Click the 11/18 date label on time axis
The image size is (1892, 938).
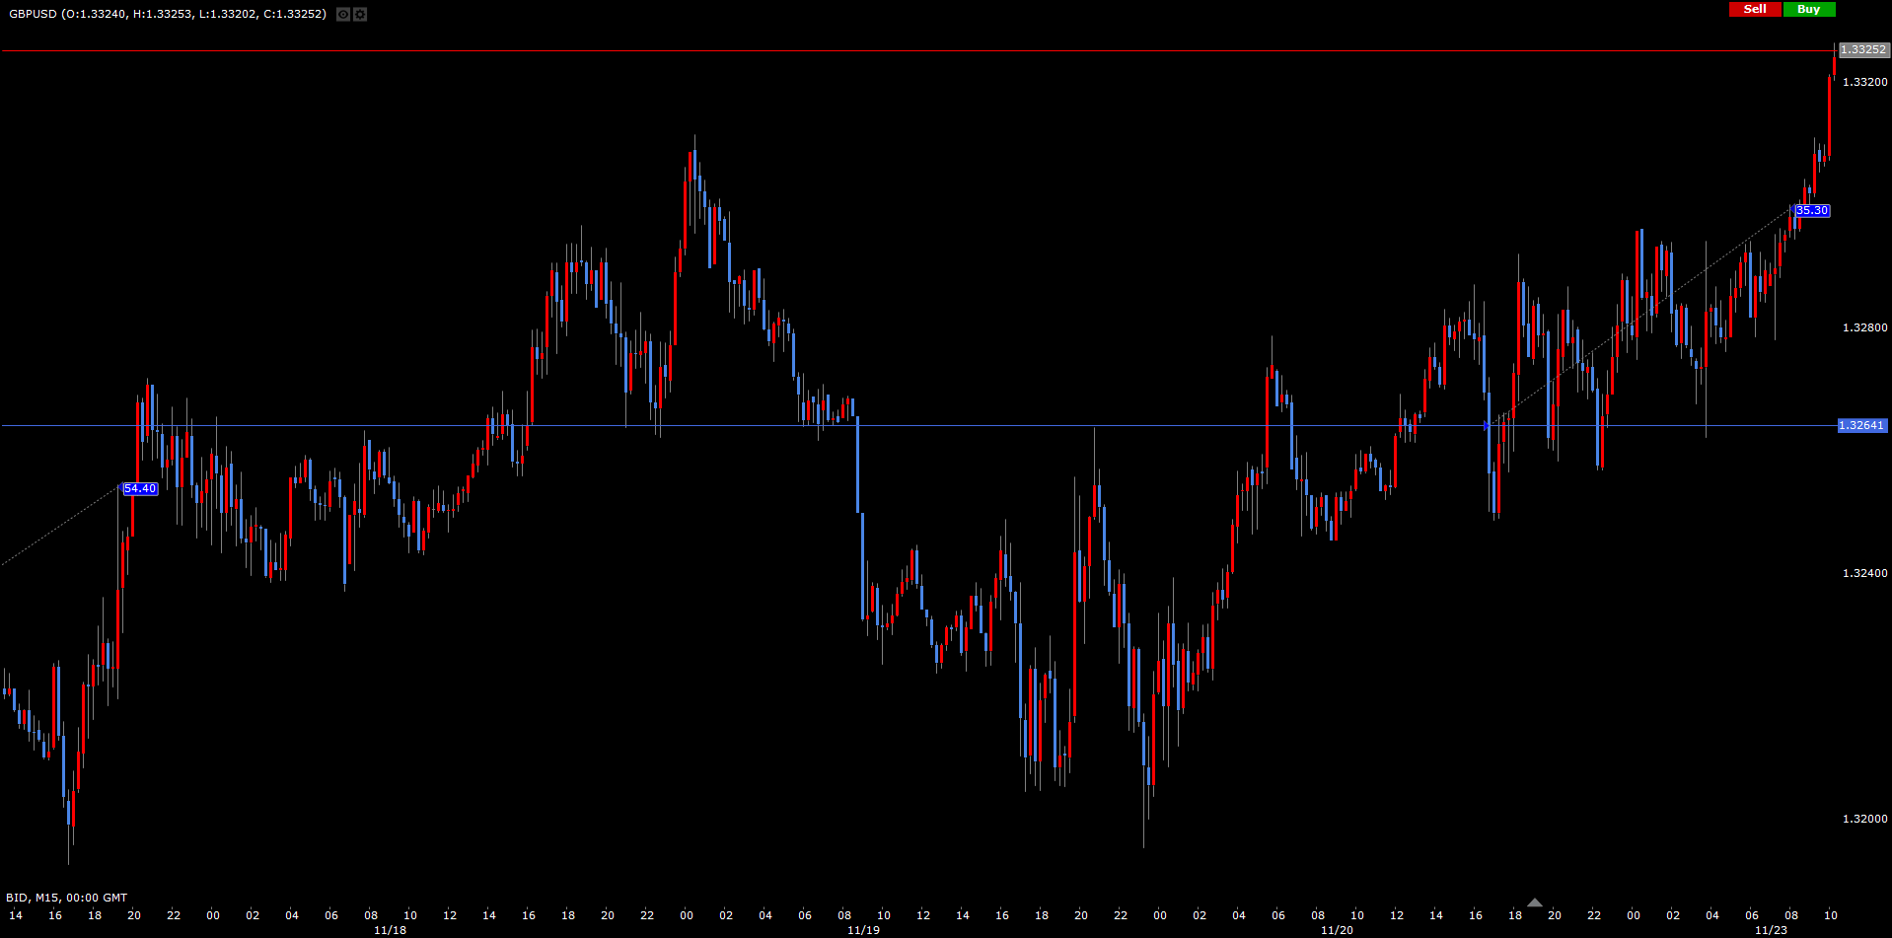pos(390,930)
